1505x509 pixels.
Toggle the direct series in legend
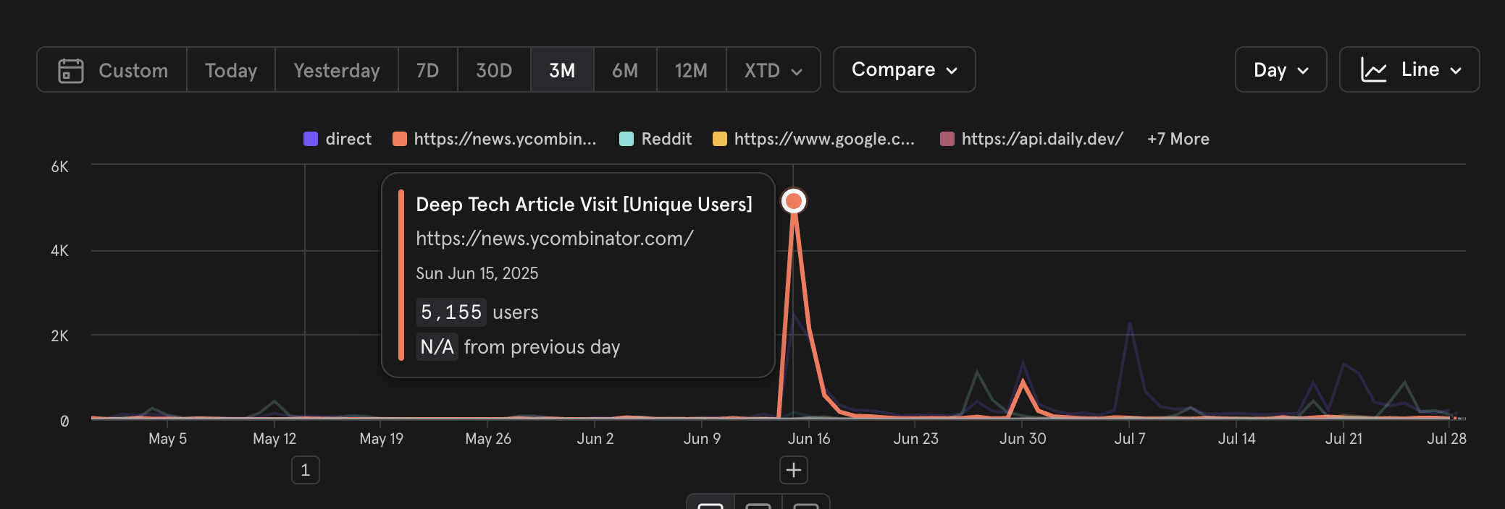pyautogui.click(x=338, y=139)
